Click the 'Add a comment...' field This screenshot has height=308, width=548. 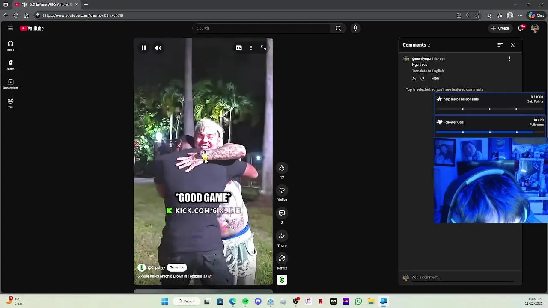point(462,277)
